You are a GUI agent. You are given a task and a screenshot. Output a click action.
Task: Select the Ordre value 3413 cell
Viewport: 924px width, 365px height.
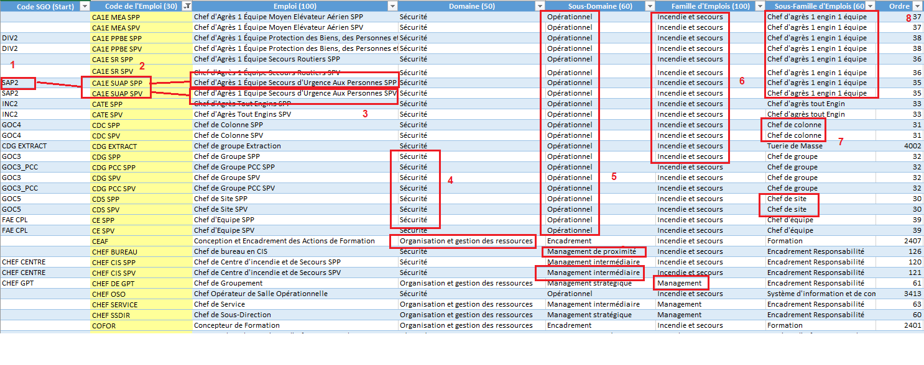tap(912, 294)
